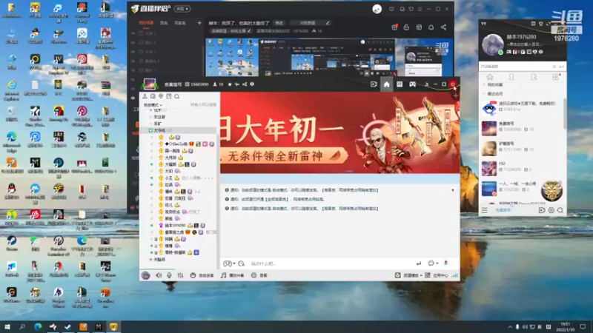Screen dimensions: 593x333
Task: Click the share icon in 直播伴侣 toolbar
Action: [443, 27]
